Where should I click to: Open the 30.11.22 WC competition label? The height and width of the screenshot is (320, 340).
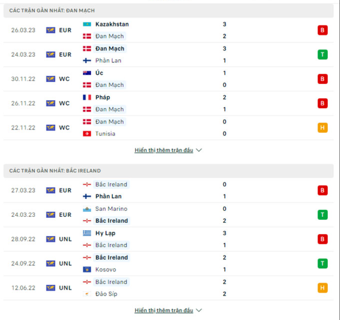point(64,79)
